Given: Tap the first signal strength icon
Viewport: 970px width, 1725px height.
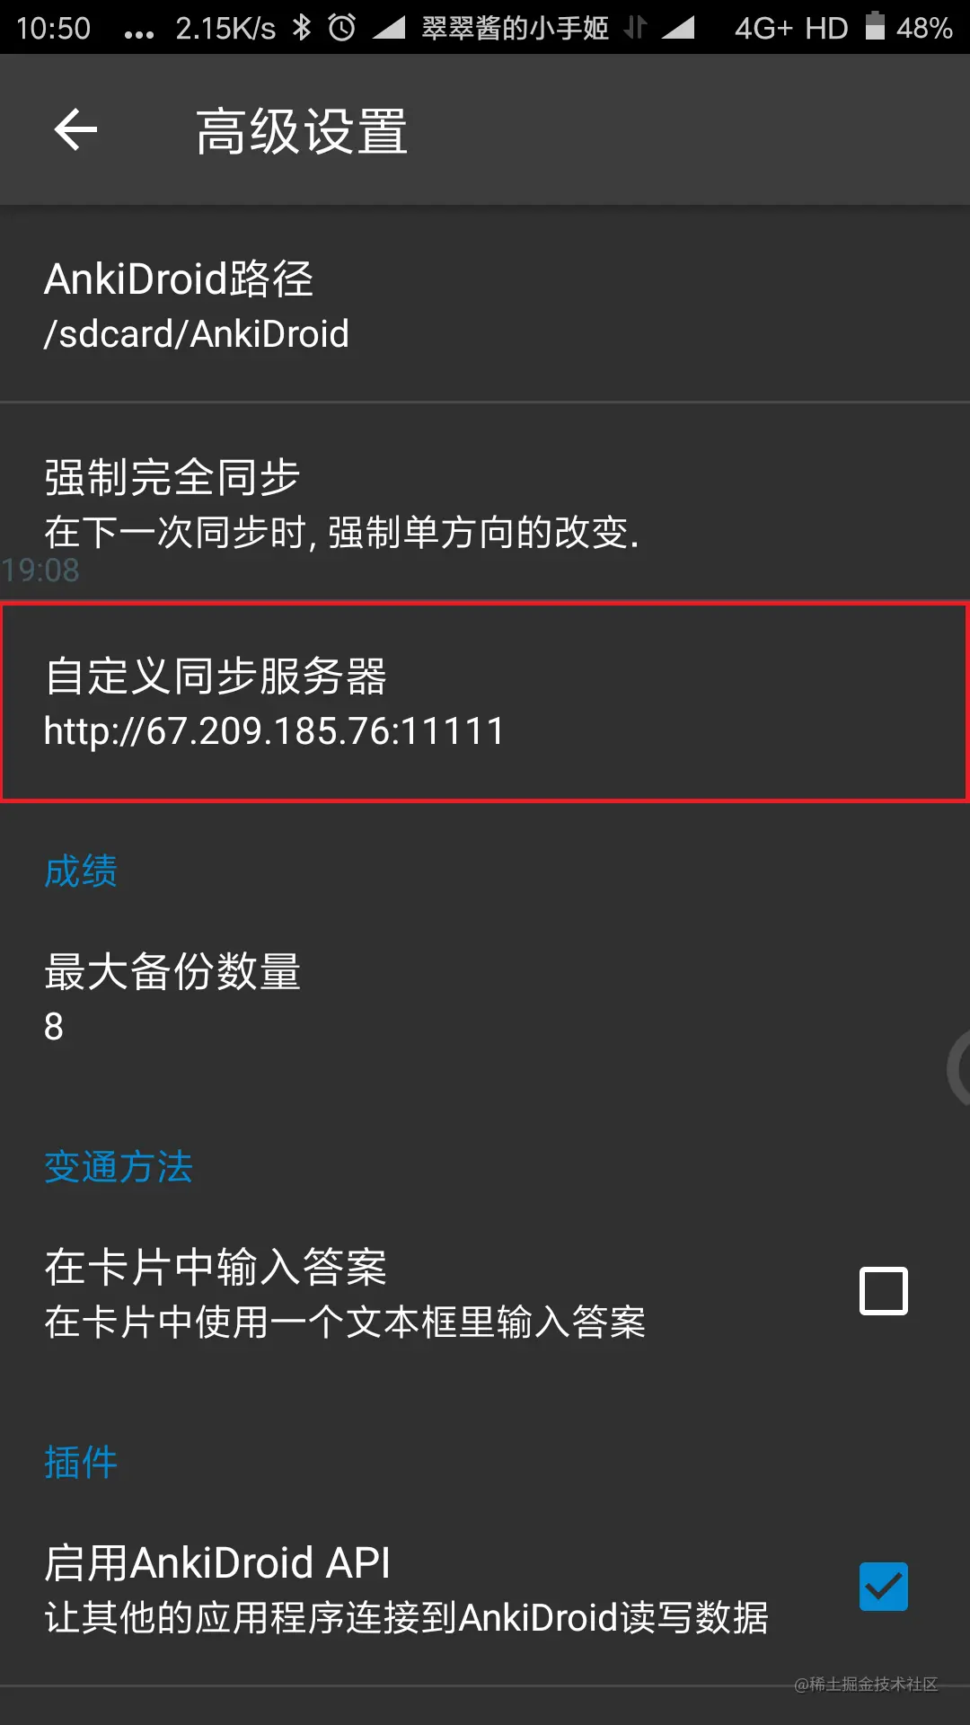Looking at the screenshot, I should [x=389, y=28].
